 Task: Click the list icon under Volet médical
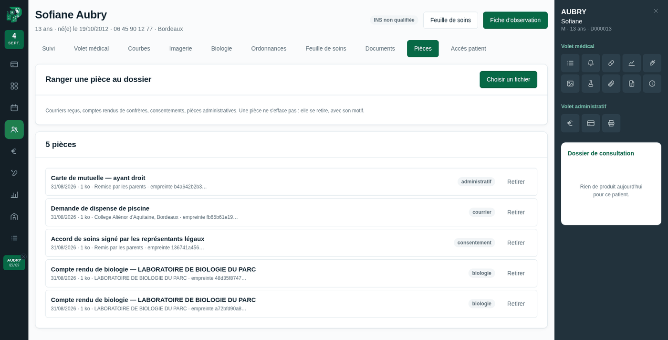click(570, 63)
